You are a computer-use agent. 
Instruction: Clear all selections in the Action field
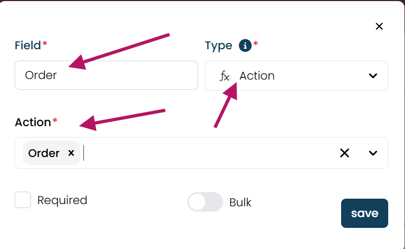(344, 153)
